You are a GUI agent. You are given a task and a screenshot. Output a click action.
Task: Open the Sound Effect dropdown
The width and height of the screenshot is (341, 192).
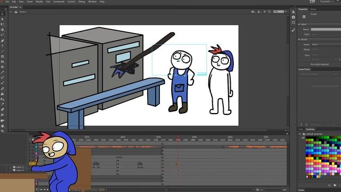[x=326, y=50]
